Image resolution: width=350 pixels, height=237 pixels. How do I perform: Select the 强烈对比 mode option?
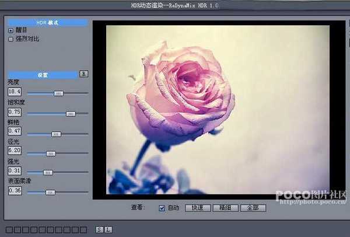pos(10,39)
